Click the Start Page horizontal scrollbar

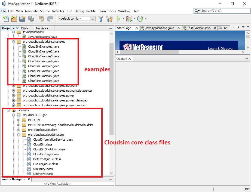point(149,52)
